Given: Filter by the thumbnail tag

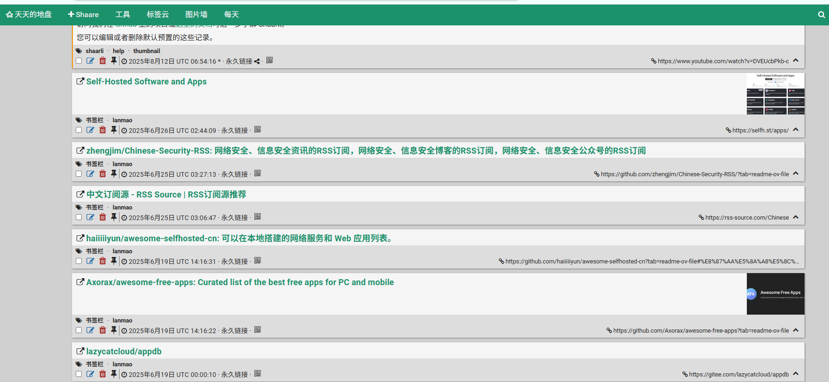Looking at the screenshot, I should click(x=147, y=51).
